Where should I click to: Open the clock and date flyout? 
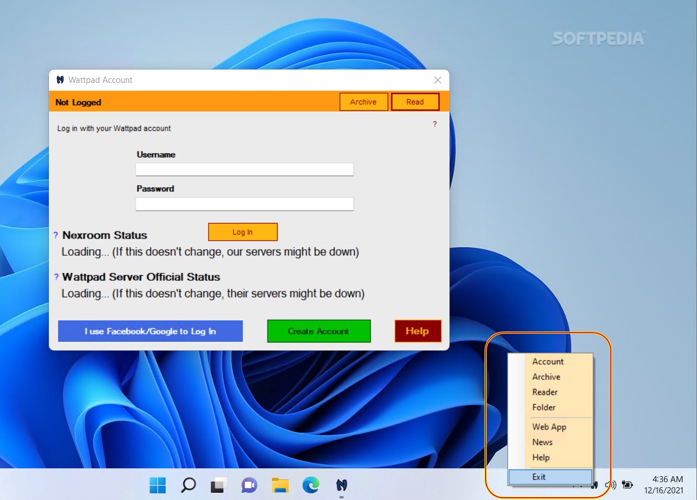664,485
